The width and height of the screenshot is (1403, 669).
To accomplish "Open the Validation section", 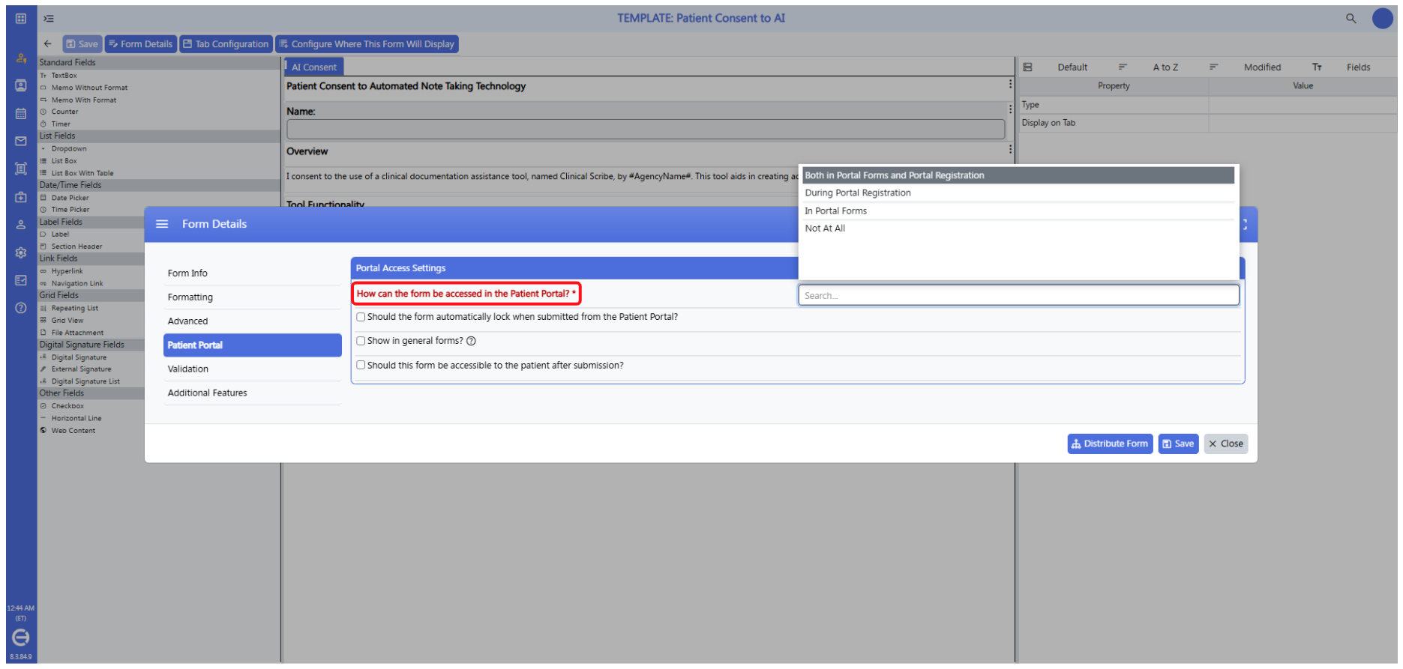I will [x=252, y=369].
